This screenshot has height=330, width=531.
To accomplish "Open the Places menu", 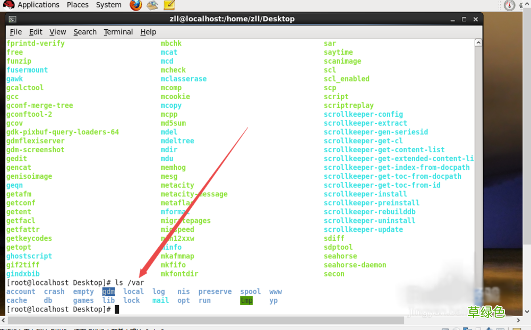I will (x=78, y=5).
